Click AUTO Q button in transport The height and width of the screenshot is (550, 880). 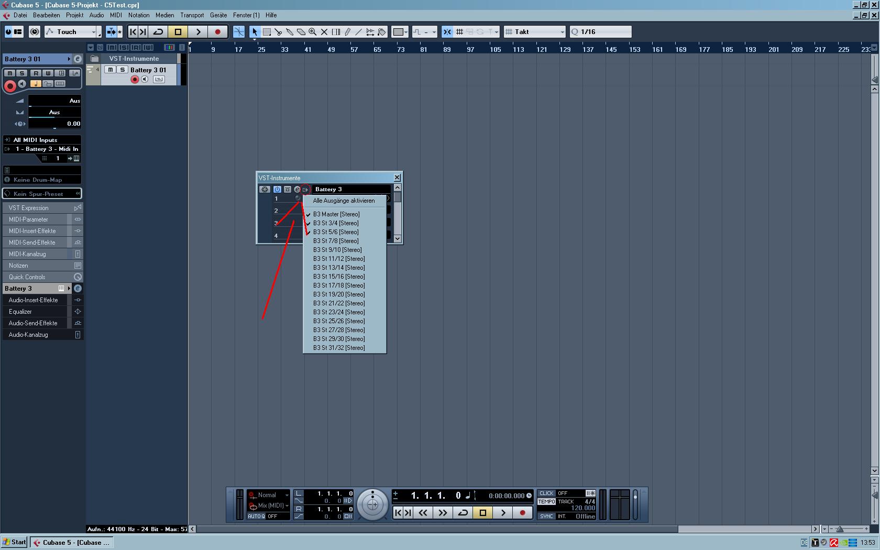point(256,516)
